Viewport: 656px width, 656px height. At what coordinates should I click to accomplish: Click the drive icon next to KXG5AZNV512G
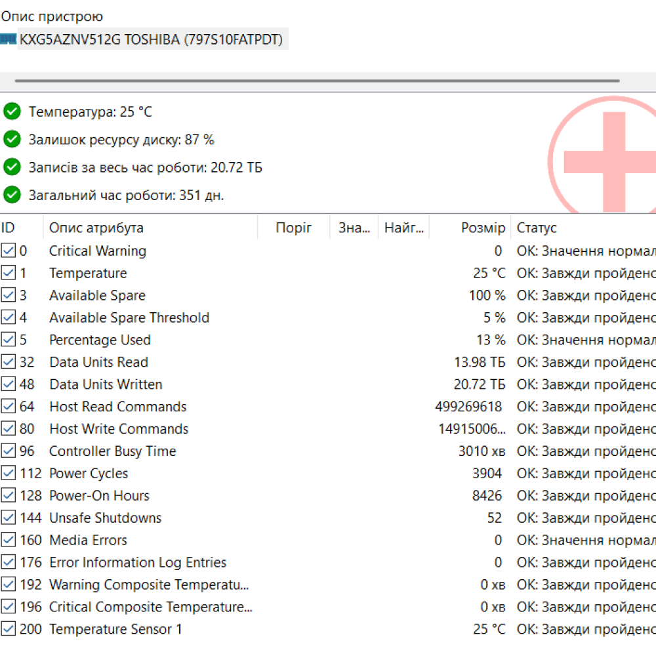point(8,39)
